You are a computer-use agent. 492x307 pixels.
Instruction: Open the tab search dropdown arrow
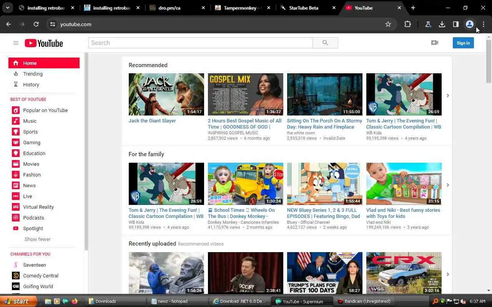point(7,8)
